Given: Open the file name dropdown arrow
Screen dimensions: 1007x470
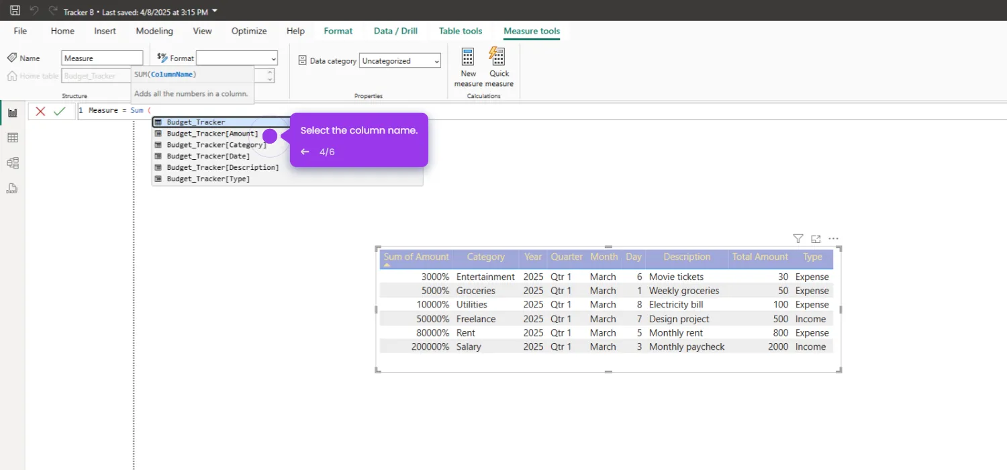Looking at the screenshot, I should (214, 11).
